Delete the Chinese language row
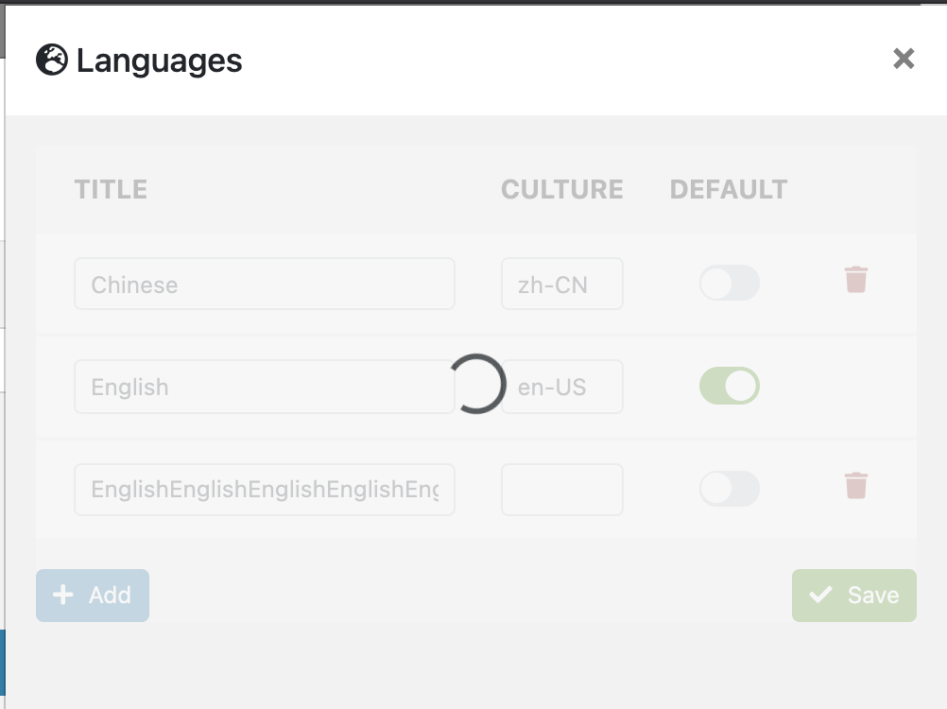Viewport: 947px width, 709px height. [856, 280]
